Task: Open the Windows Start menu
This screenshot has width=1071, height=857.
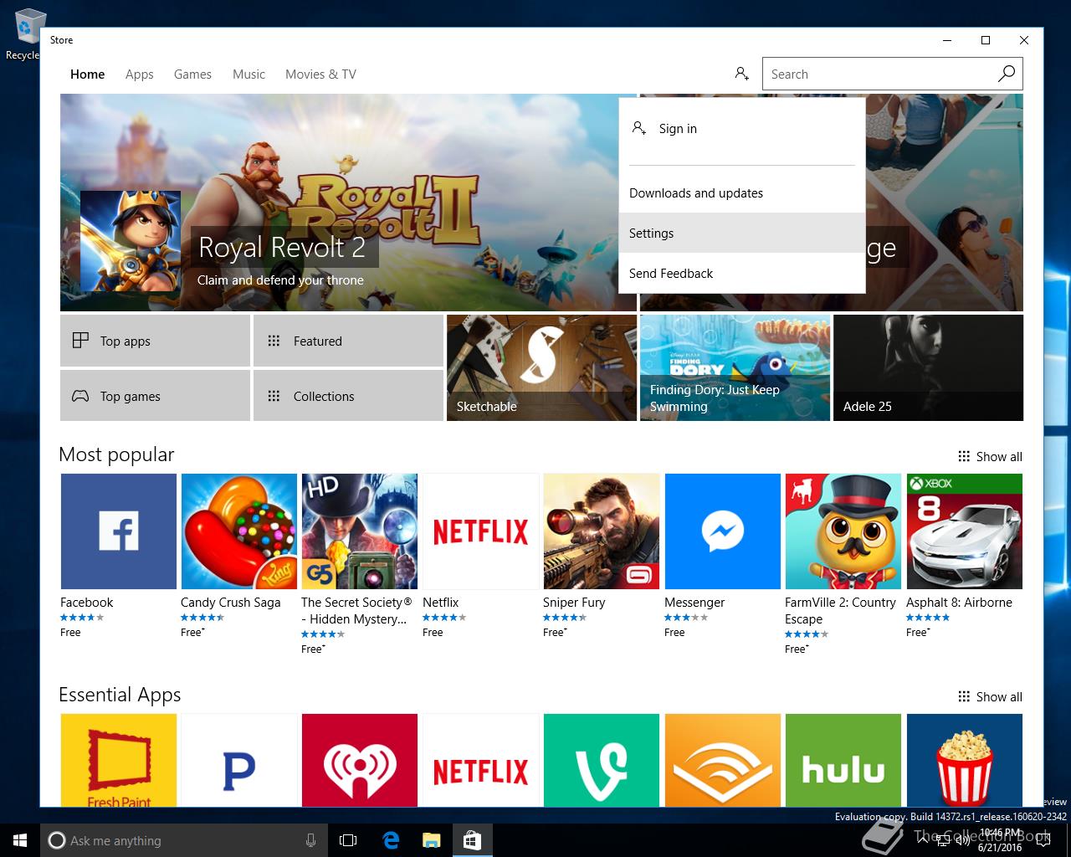Action: click(x=20, y=840)
